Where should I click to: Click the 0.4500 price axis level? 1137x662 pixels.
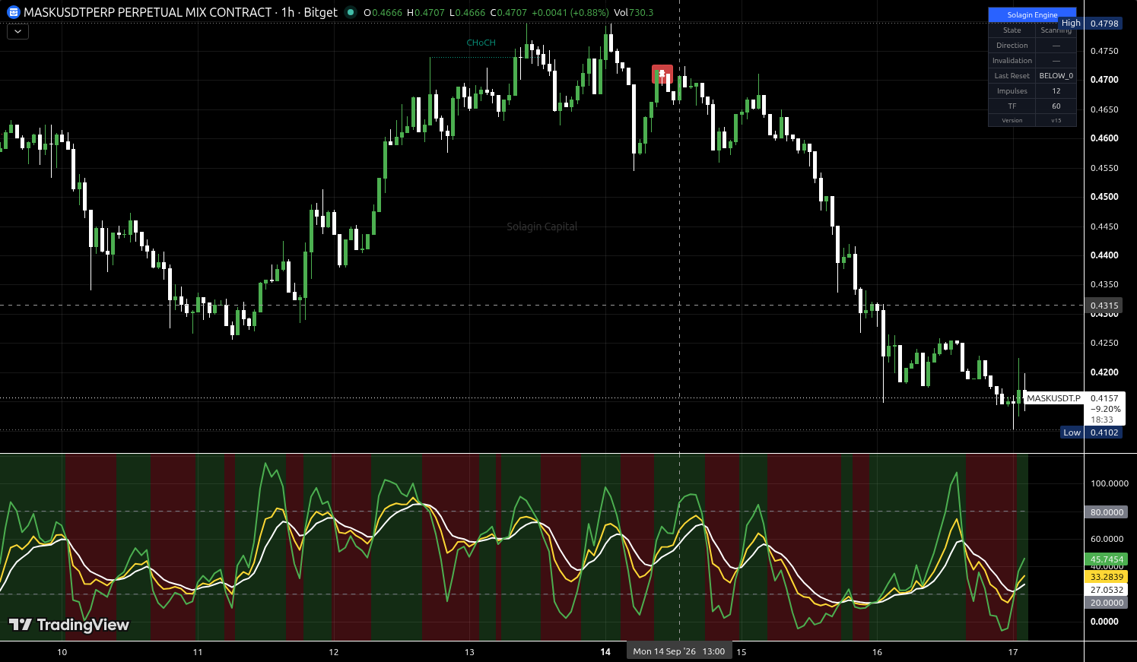(x=1104, y=197)
